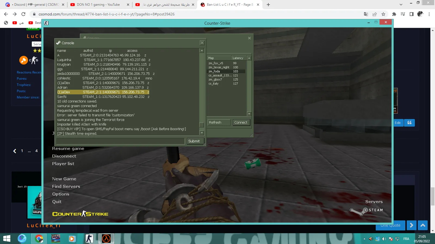Open Player list from the game menu
The height and width of the screenshot is (244, 435).
pos(63,164)
